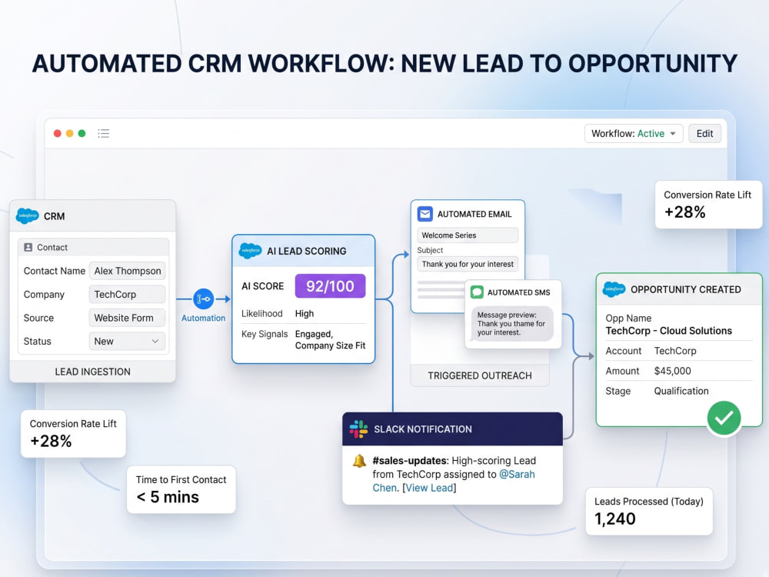The image size is (769, 577).
Task: Click the SMS message preview bubble
Action: (x=512, y=324)
